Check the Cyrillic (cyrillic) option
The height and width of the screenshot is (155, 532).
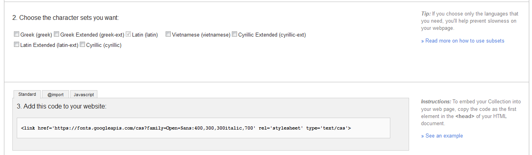(82, 45)
